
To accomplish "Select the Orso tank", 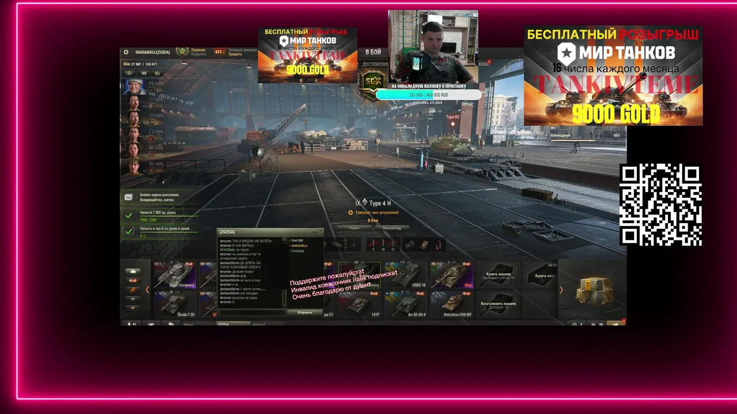I will pyautogui.click(x=452, y=275).
